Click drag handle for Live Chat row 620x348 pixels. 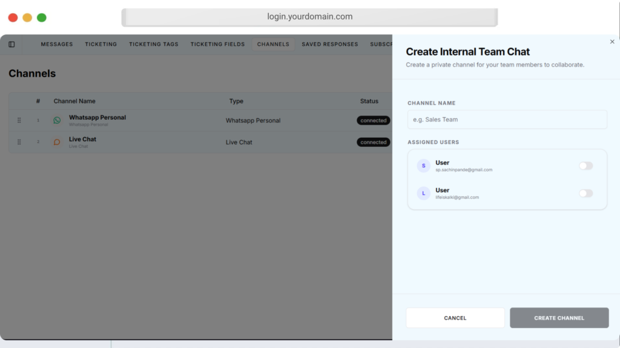pyautogui.click(x=19, y=142)
